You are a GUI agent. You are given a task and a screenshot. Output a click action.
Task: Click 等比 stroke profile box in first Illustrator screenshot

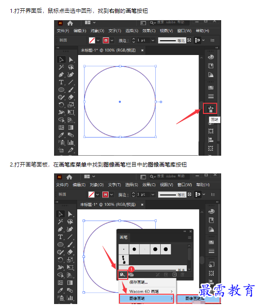172,40
